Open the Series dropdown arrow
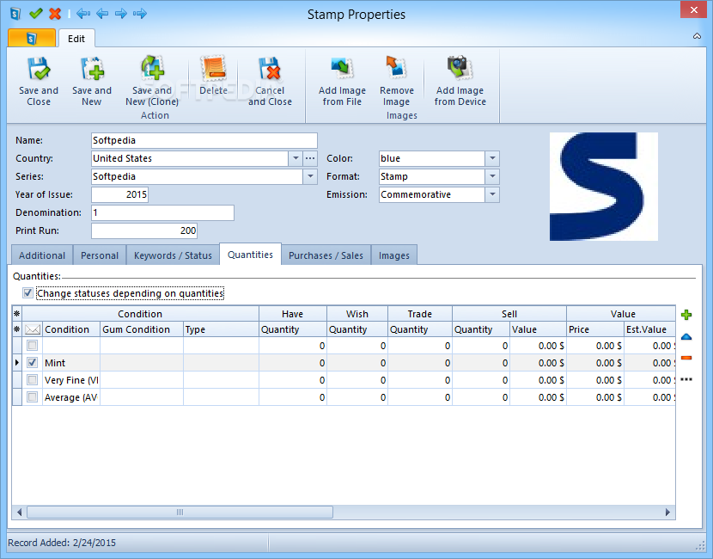Viewport: 713px width, 559px height. 310,176
